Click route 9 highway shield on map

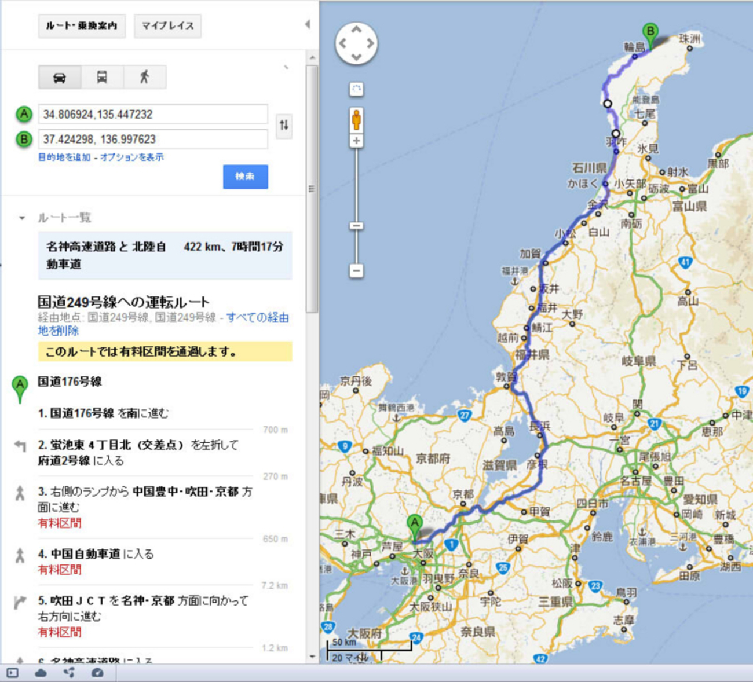345,446
